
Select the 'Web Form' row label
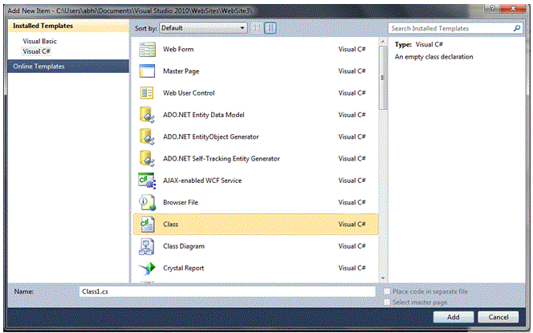point(178,49)
